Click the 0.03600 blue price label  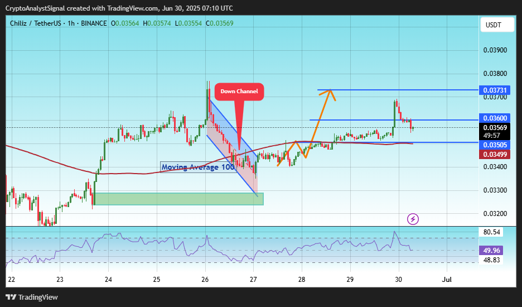[495, 118]
